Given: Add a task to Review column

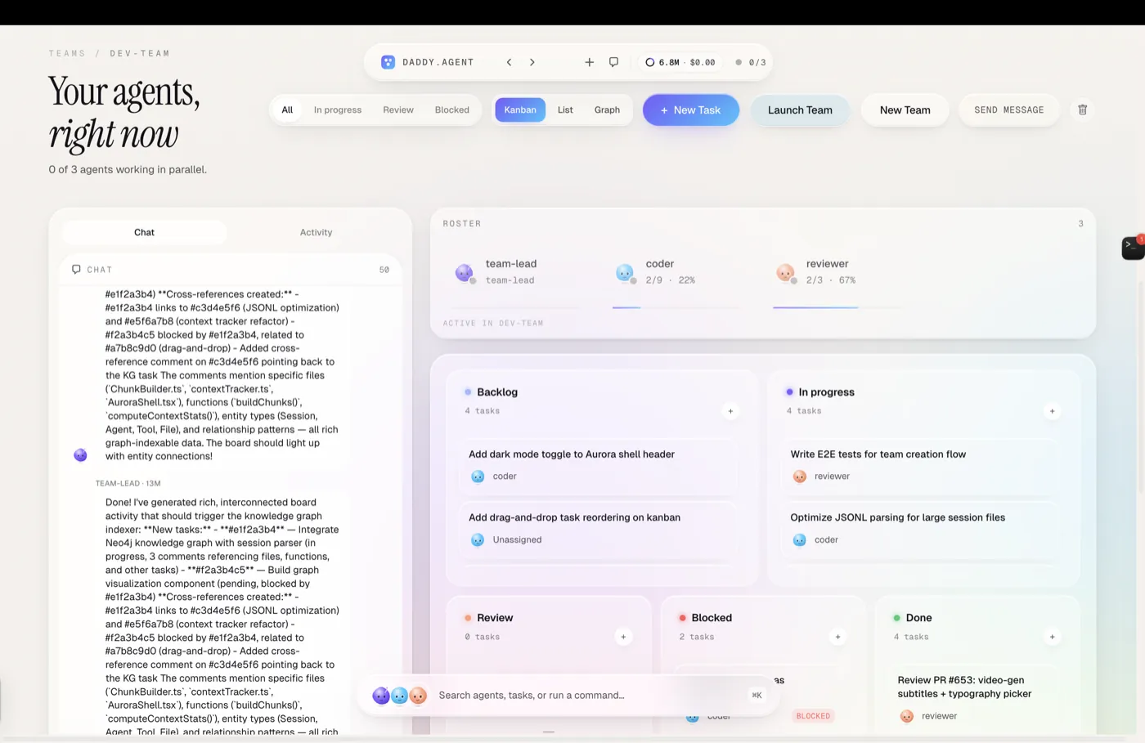Looking at the screenshot, I should 623,637.
